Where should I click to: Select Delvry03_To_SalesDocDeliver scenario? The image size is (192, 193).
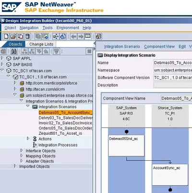point(65,118)
